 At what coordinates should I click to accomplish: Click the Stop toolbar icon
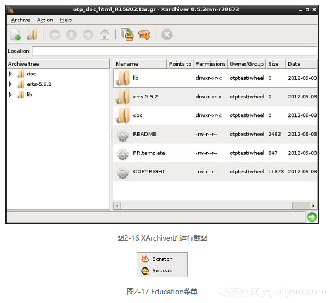[x=167, y=34]
